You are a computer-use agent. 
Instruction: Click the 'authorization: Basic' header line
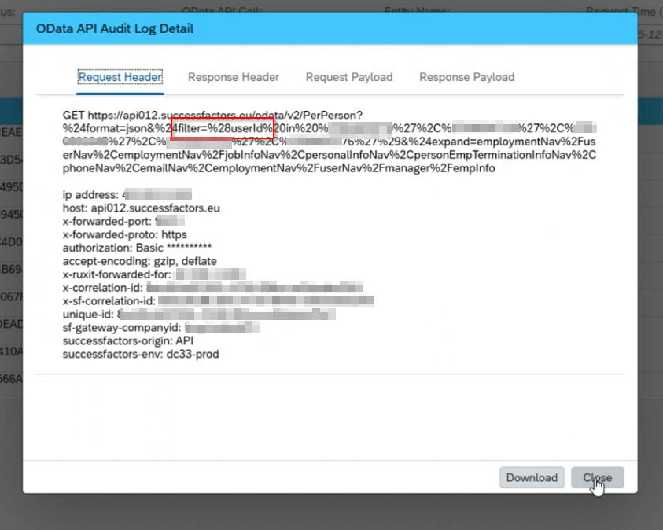(137, 248)
